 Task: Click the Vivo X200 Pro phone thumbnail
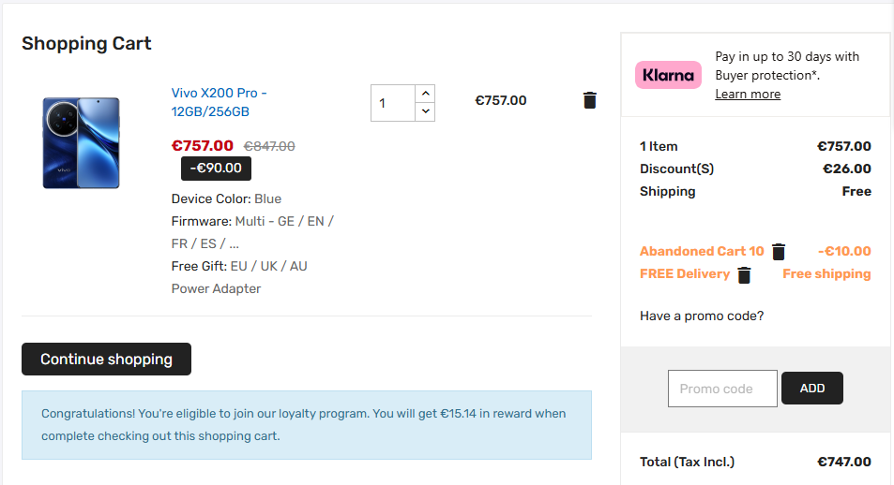tap(81, 142)
